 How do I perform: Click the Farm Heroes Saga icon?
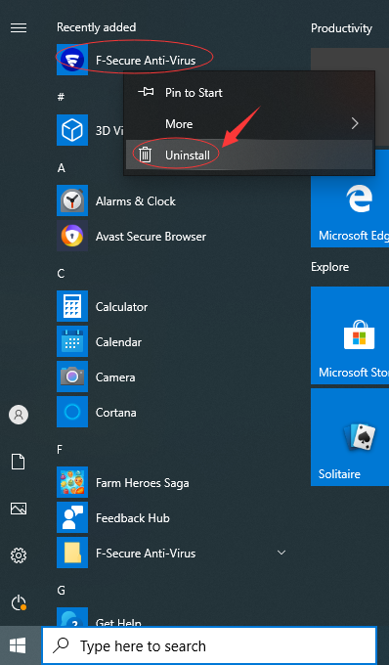72,482
